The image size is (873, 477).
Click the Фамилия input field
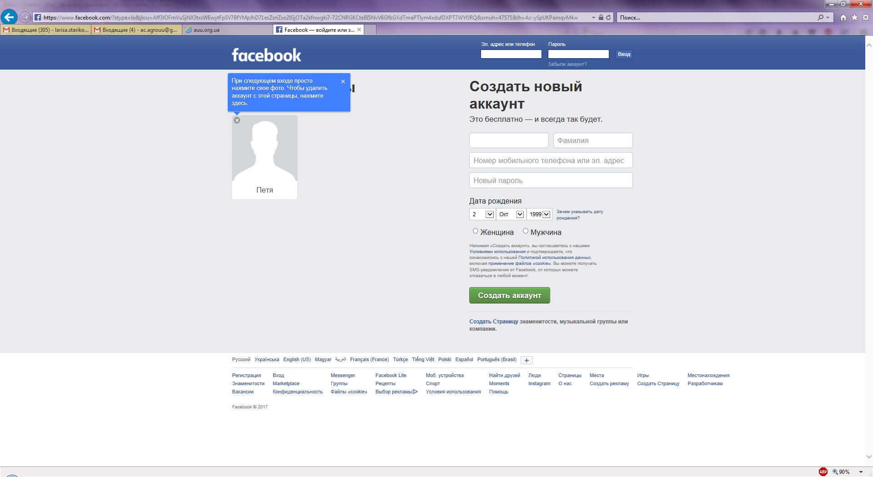pyautogui.click(x=593, y=140)
